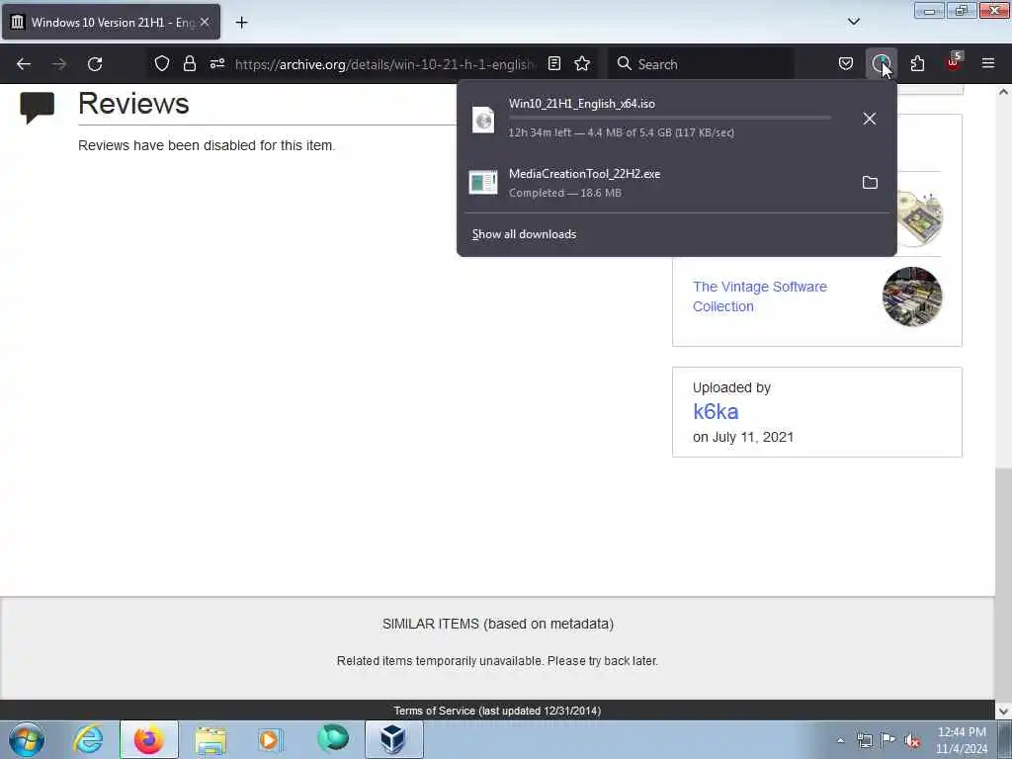Click Show all downloads
The height and width of the screenshot is (759, 1012).
coord(524,234)
